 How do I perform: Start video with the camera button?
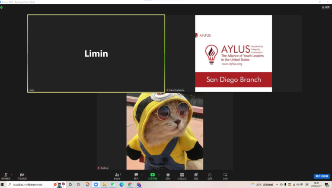coord(22,176)
